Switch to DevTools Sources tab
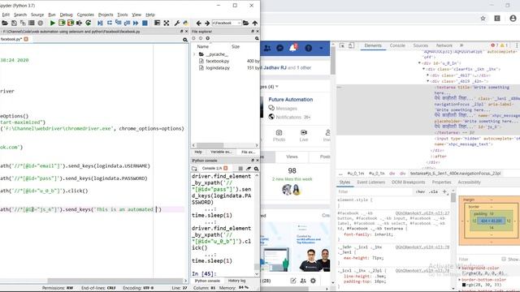520x292 pixels. [421, 45]
